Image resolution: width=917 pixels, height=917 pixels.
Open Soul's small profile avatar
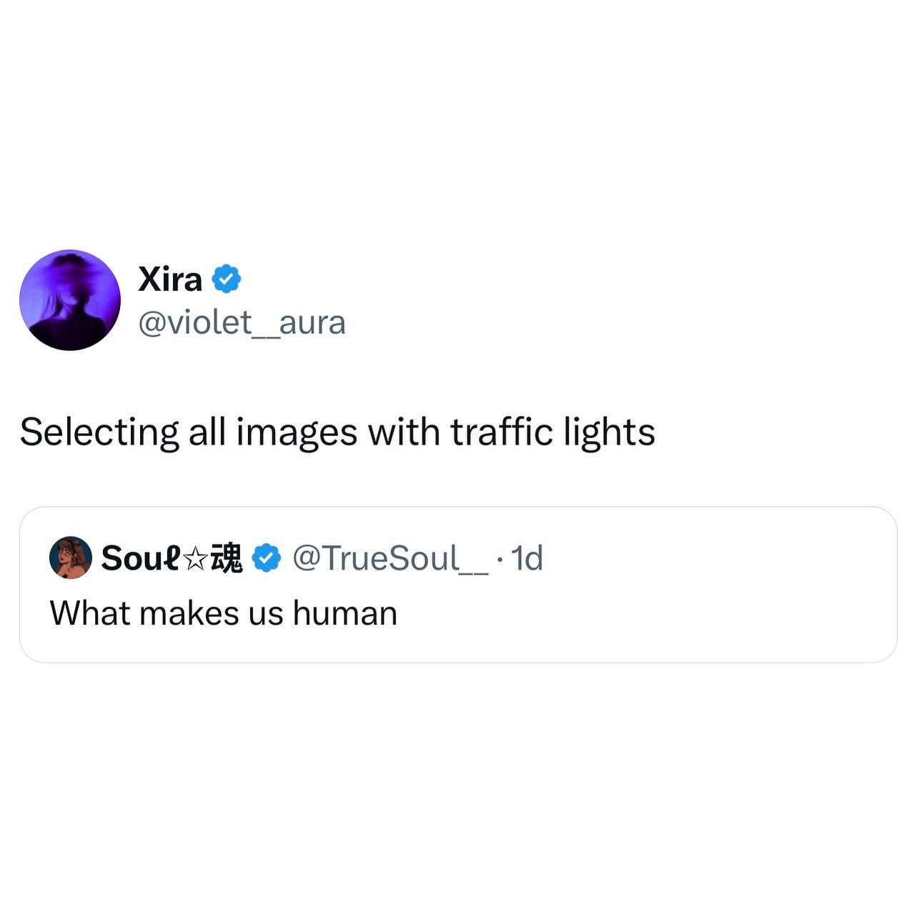[x=70, y=557]
